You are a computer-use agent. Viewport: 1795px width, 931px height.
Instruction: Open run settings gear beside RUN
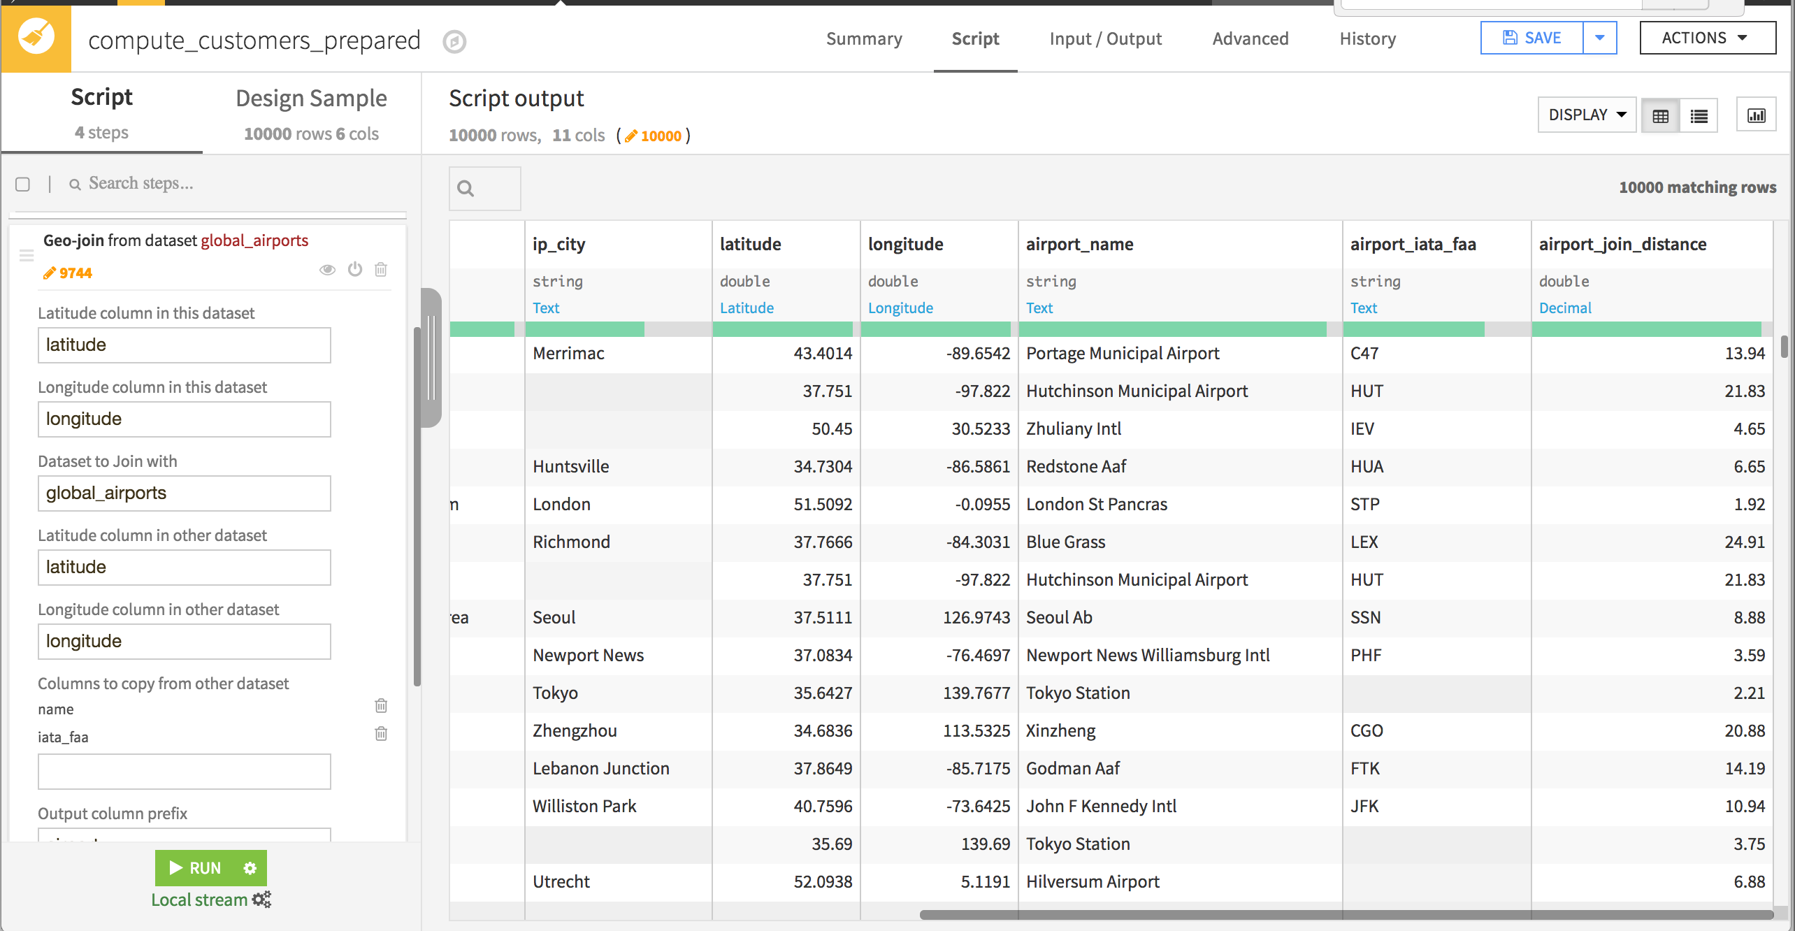250,868
